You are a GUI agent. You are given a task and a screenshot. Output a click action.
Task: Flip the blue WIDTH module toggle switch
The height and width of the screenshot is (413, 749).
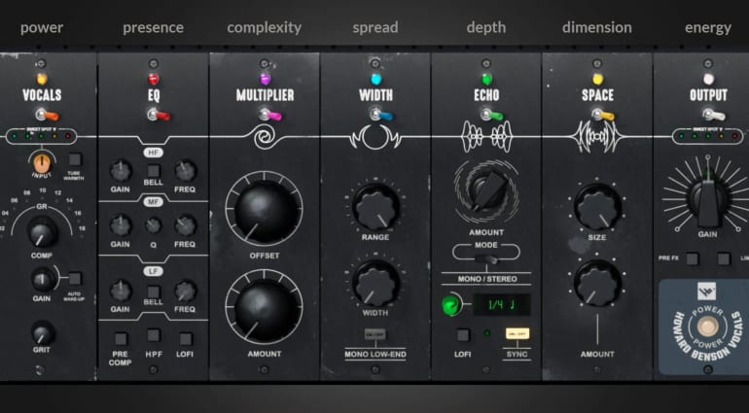(380, 115)
